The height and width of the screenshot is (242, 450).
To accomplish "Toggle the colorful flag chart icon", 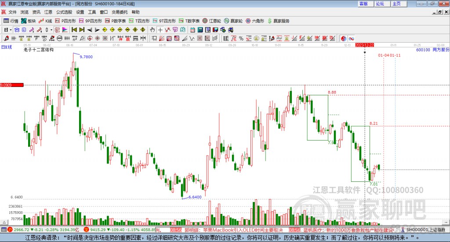I will click(65, 30).
